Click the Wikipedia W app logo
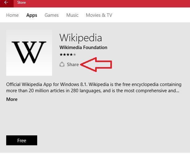The width and height of the screenshot is (190, 154). [29, 53]
